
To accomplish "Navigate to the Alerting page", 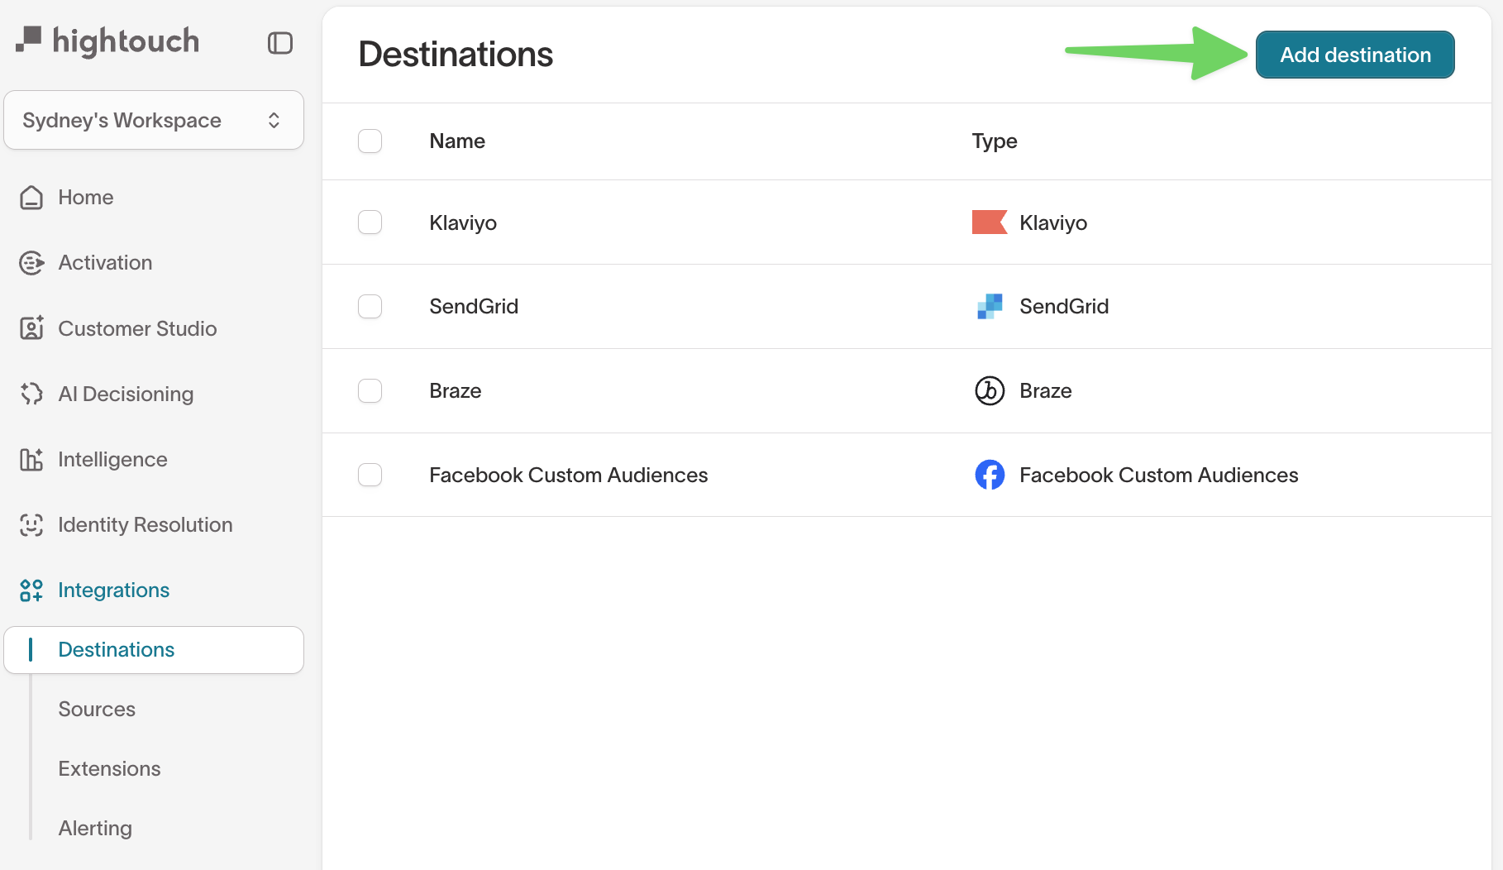I will (95, 829).
